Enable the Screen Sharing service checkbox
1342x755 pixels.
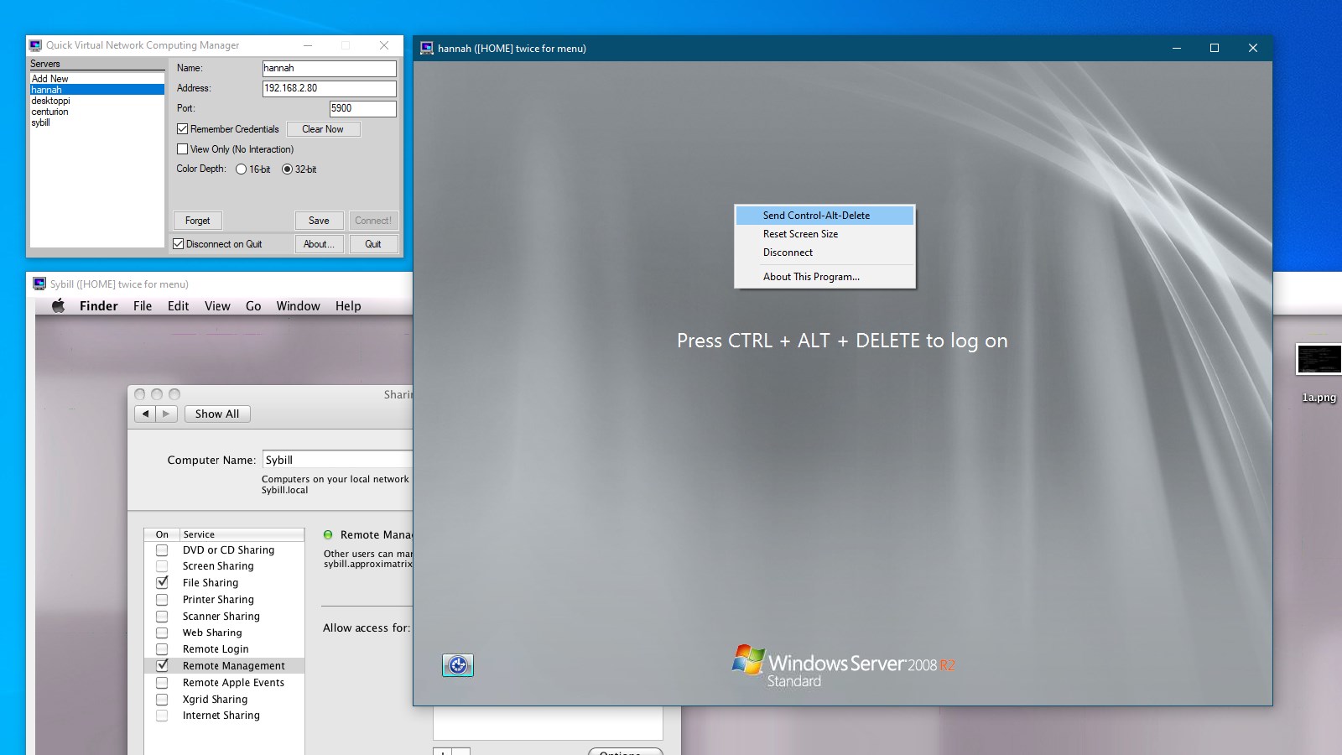(162, 566)
